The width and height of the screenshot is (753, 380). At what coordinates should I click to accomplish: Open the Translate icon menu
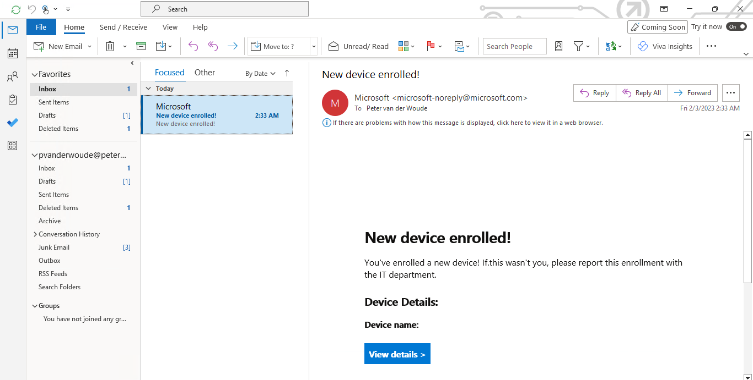[614, 47]
